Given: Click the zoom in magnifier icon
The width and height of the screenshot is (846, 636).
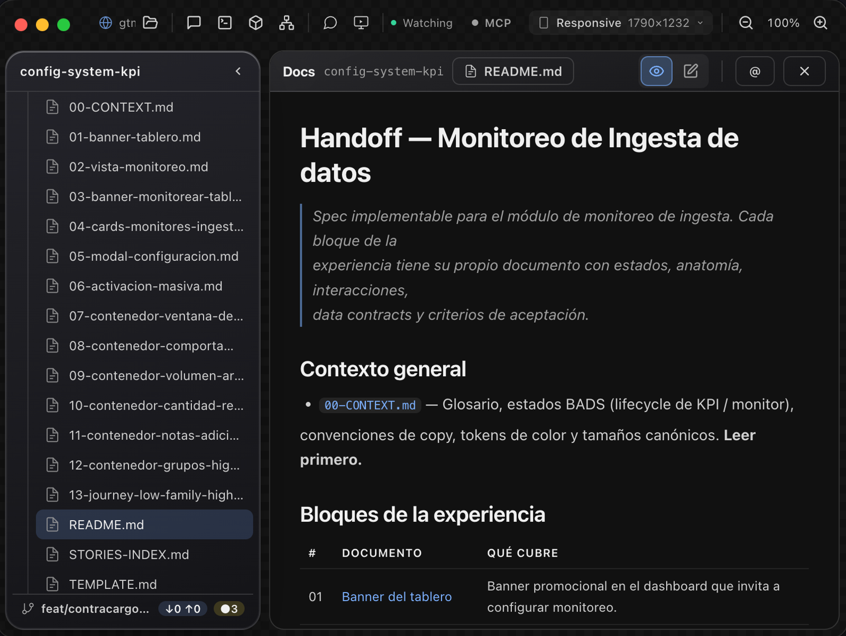Looking at the screenshot, I should [820, 23].
